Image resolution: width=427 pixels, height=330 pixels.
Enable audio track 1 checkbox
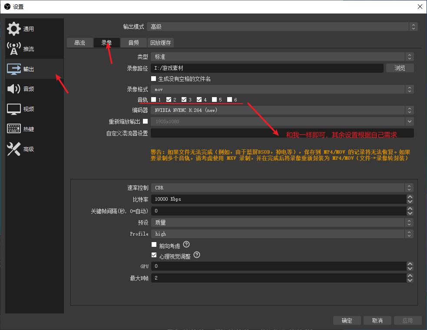click(154, 99)
